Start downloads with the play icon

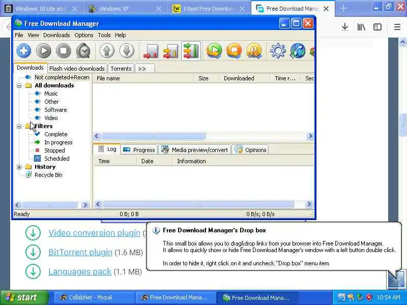[44, 50]
